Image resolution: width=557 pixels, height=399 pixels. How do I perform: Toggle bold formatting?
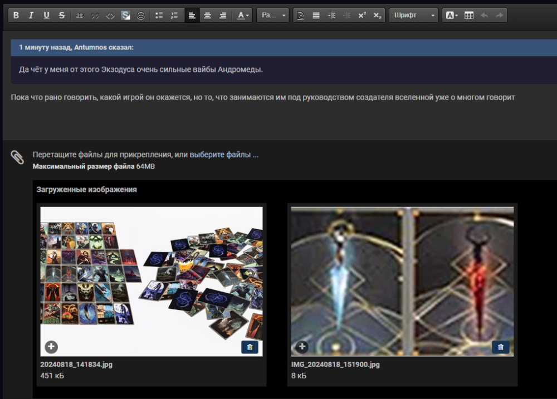pos(16,16)
